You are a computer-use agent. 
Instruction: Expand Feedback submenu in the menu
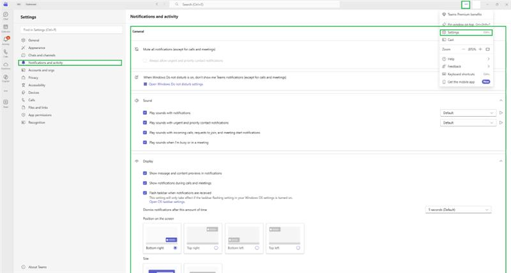(466, 66)
